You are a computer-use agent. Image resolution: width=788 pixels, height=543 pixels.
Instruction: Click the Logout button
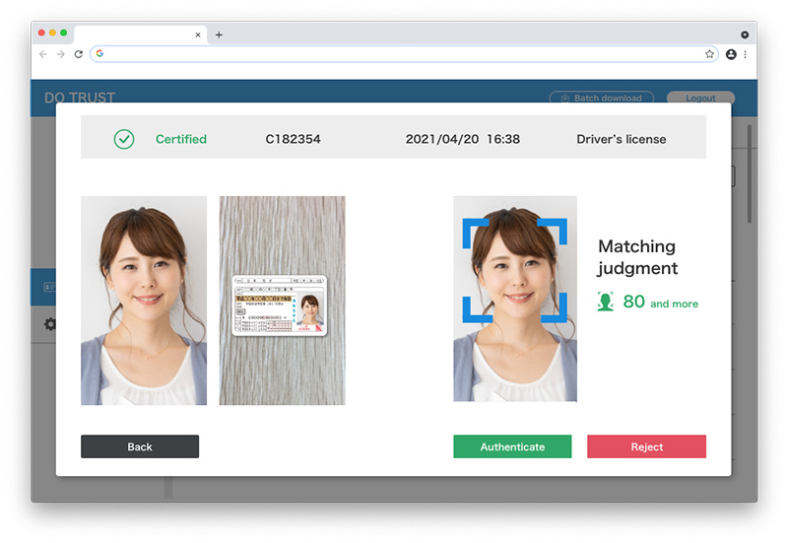(700, 99)
